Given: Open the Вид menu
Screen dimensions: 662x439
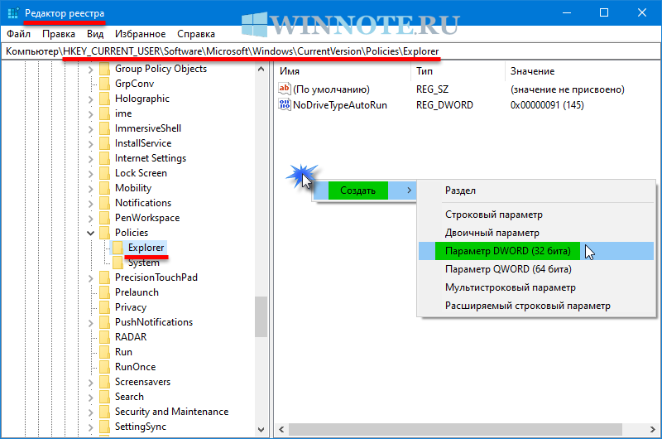Looking at the screenshot, I should click(x=95, y=34).
